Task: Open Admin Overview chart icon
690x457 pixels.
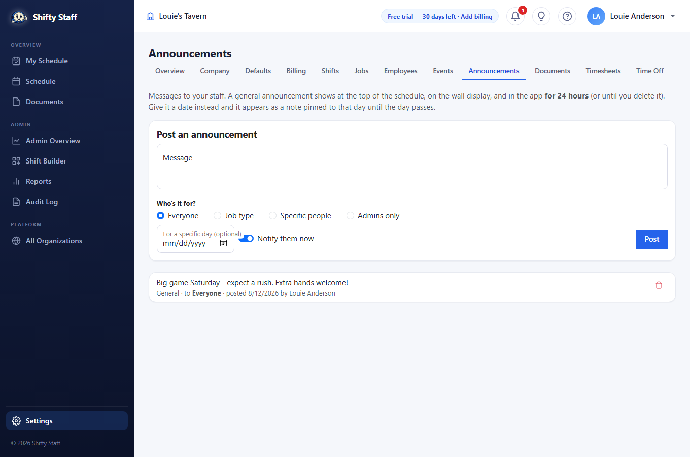Action: coord(16,141)
